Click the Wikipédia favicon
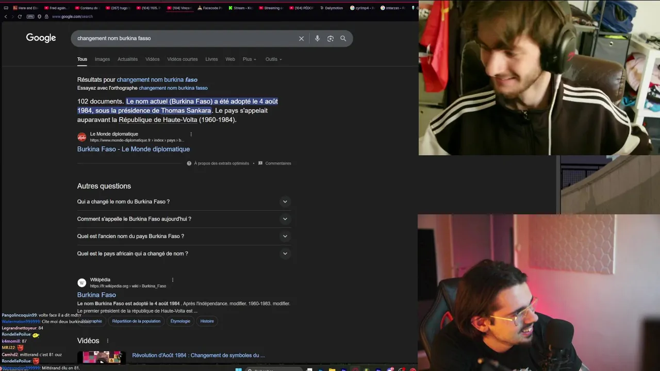Image resolution: width=660 pixels, height=371 pixels. click(81, 283)
